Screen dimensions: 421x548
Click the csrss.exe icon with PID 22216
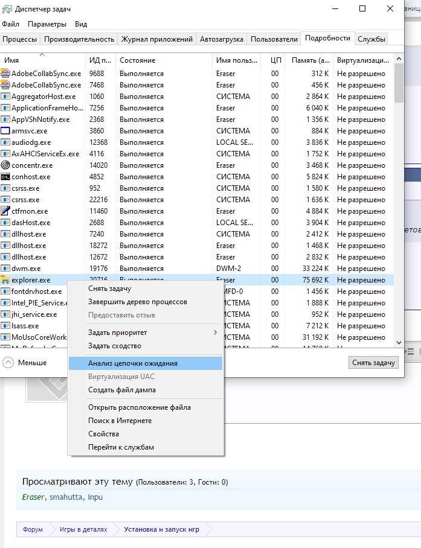(5, 200)
